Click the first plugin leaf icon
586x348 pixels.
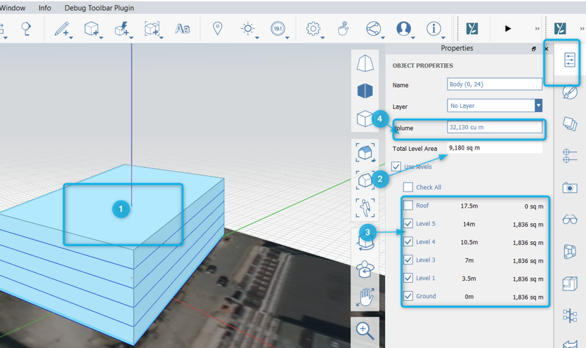[x=472, y=29]
